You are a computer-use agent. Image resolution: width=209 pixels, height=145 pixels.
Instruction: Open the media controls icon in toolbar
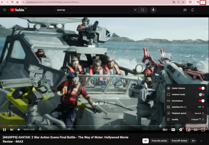tap(198, 2)
